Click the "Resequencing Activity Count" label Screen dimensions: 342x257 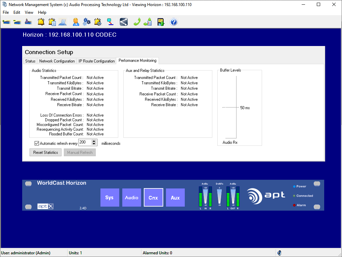coord(60,129)
